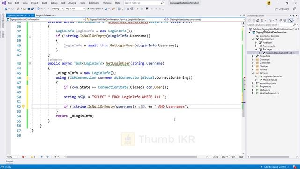Toggle Show All Files in Solution Explorer

click(x=285, y=20)
